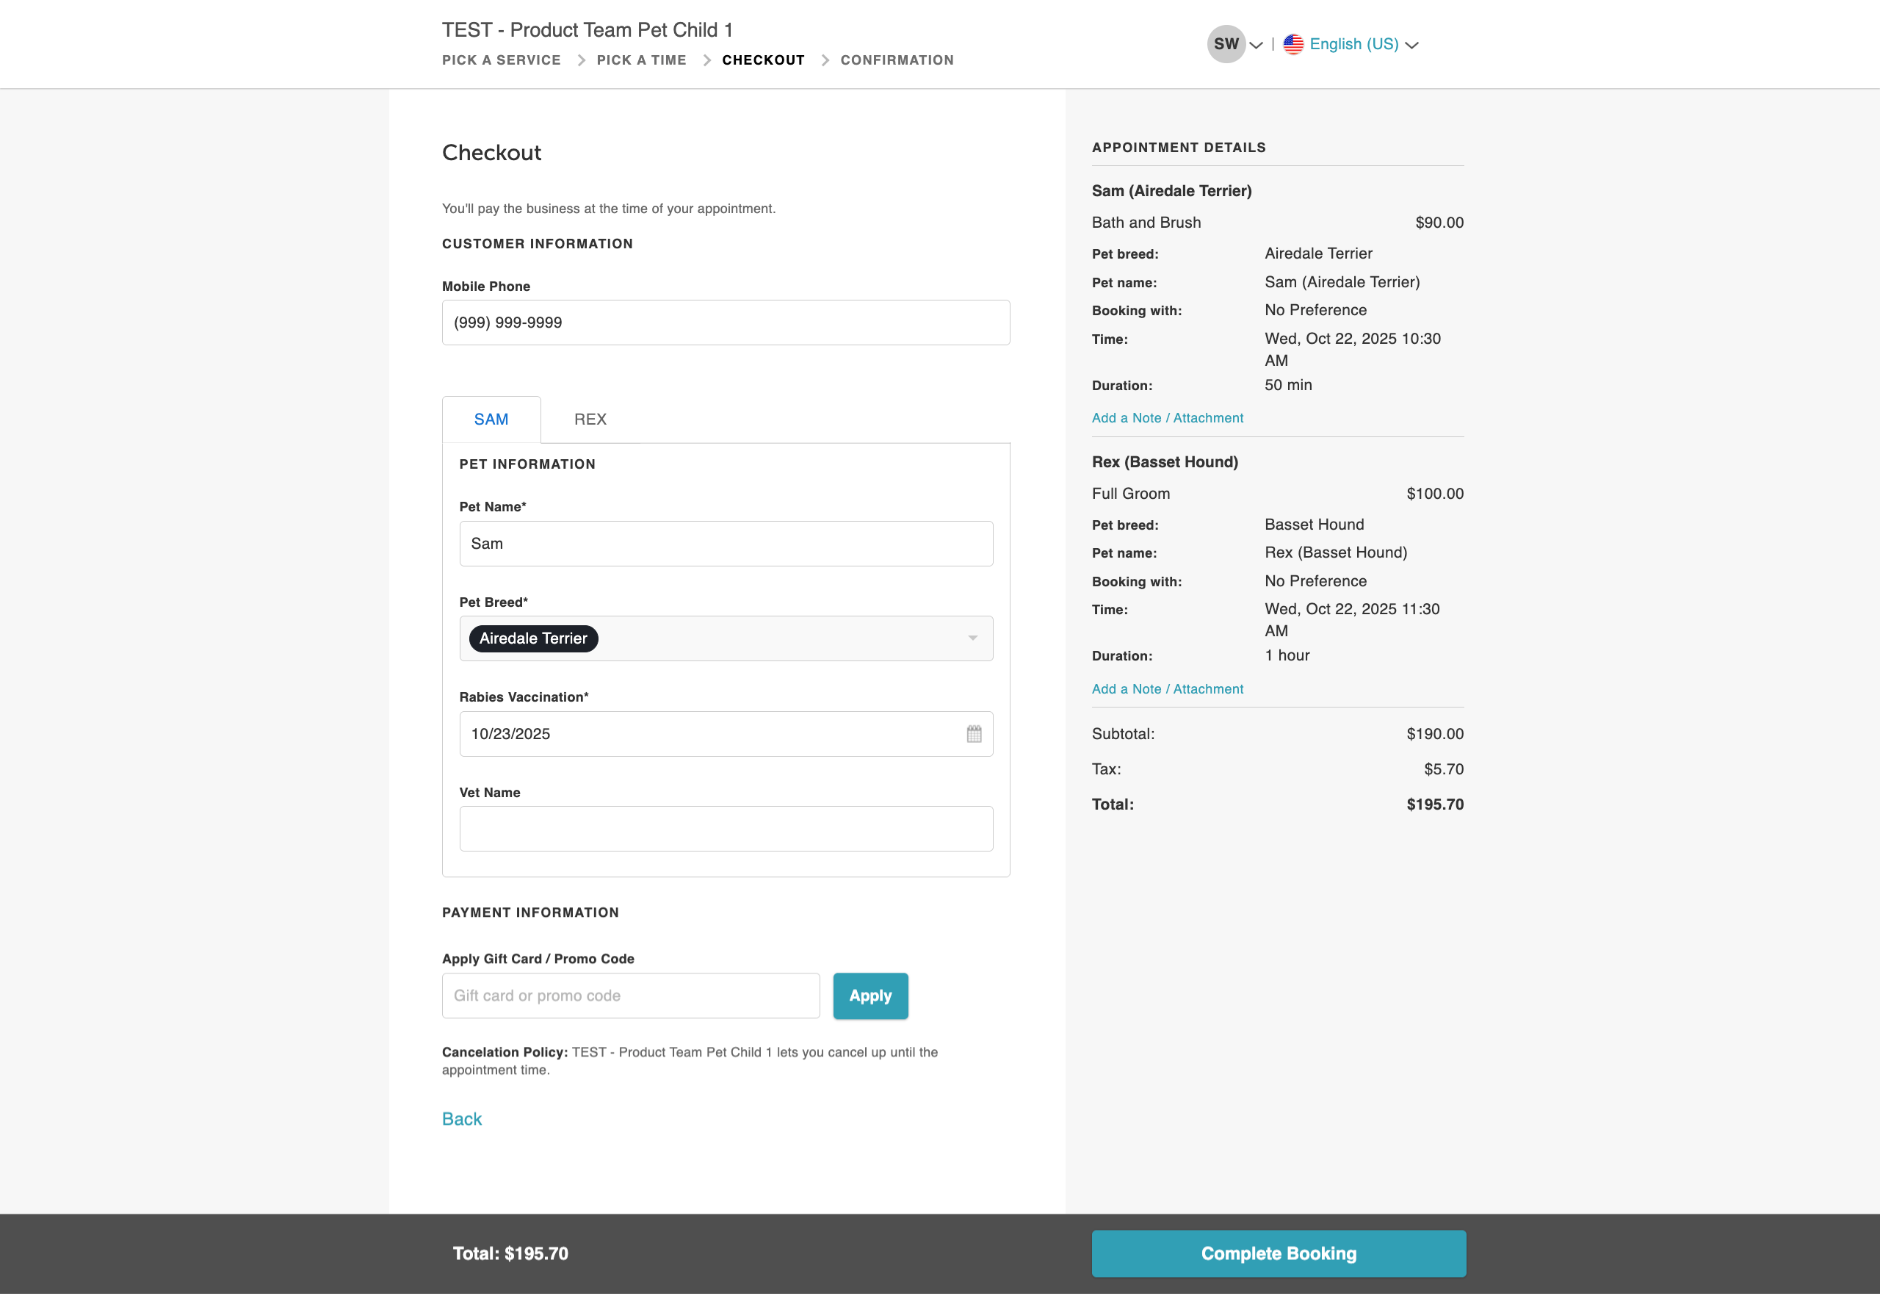Click into the Vet Name field

(725, 828)
